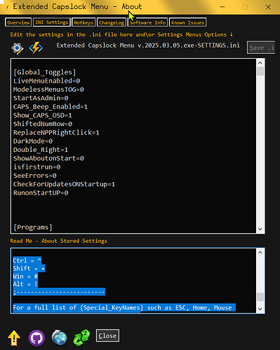
Task: Click the Read Me scroll down arrow
Action: (x=260, y=309)
